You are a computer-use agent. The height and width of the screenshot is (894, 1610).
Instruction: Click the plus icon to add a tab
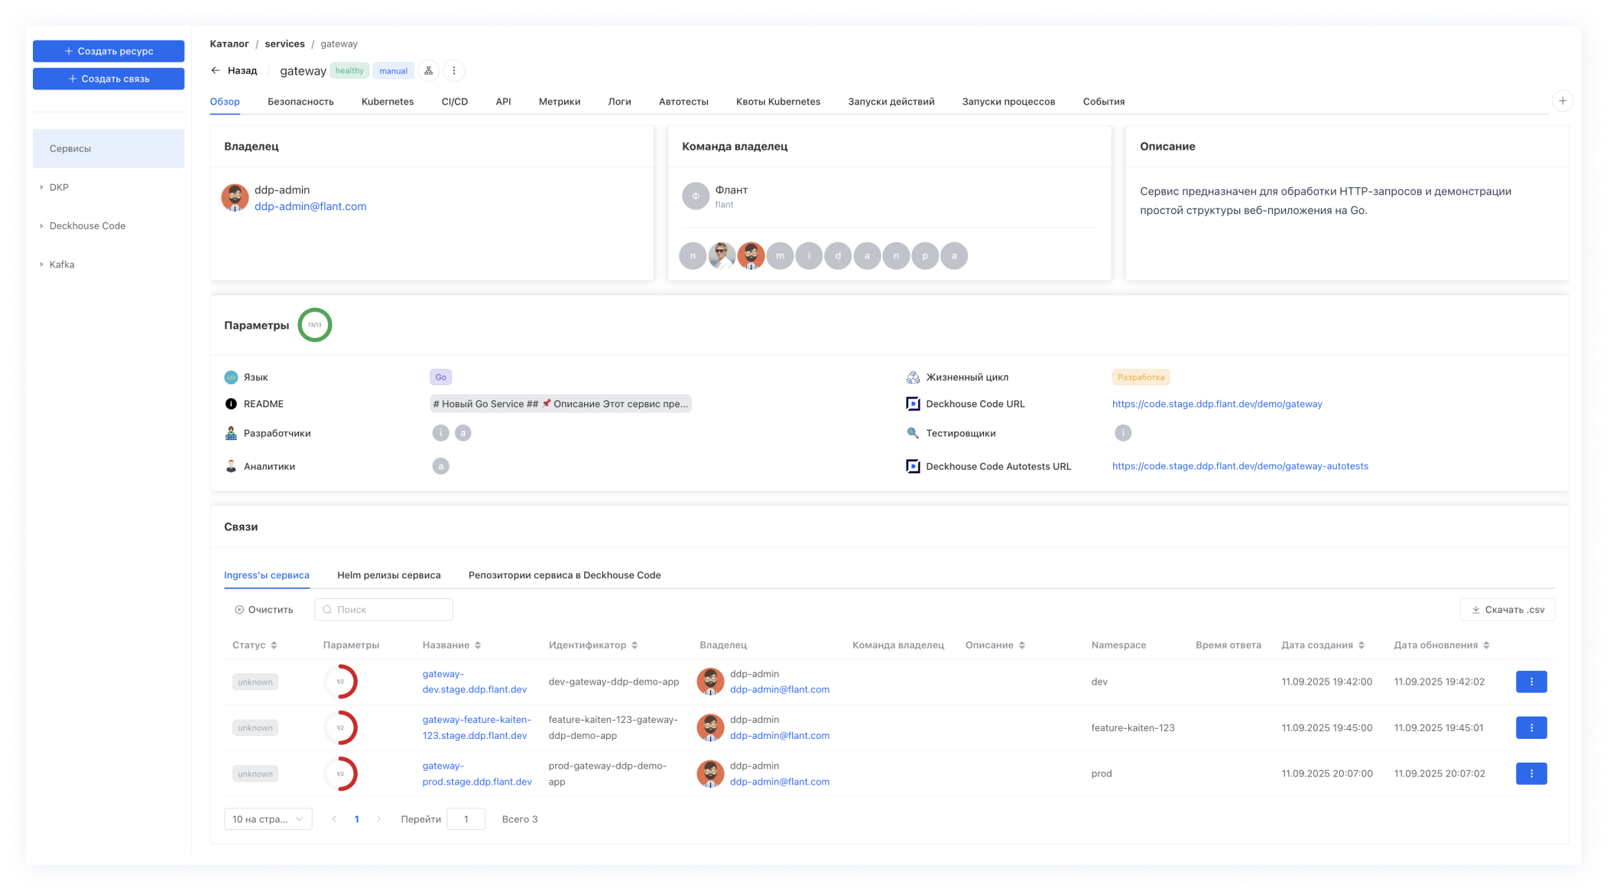[1563, 101]
